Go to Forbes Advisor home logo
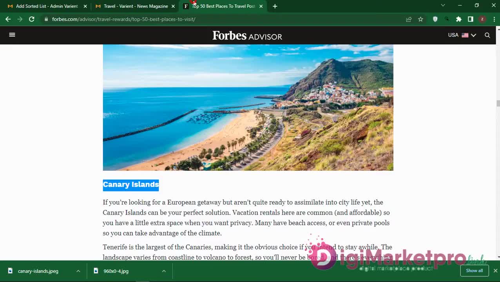 [x=247, y=36]
